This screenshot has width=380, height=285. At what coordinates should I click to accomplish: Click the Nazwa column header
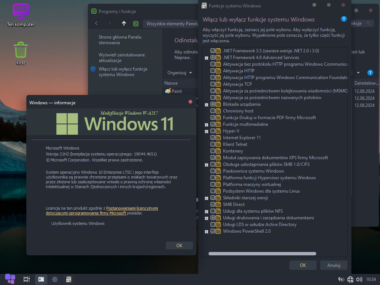click(171, 83)
